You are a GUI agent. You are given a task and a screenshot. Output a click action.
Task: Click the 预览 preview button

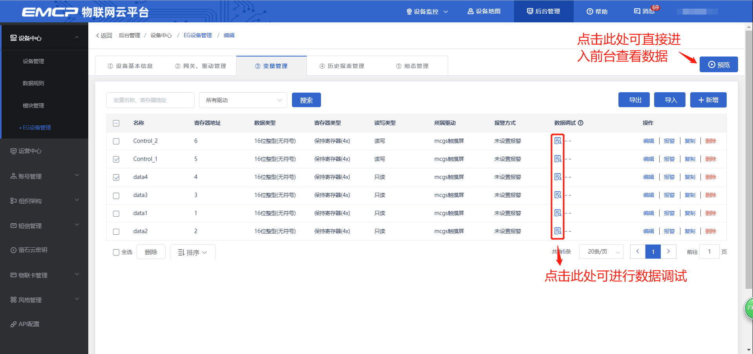click(718, 65)
